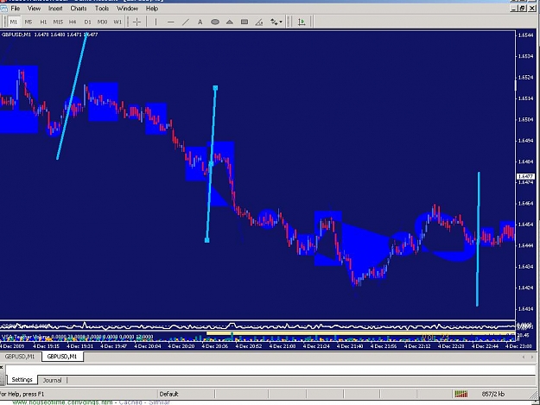Open the Journal tab in tester panel
Screen dimensions: 540x405
click(52, 380)
